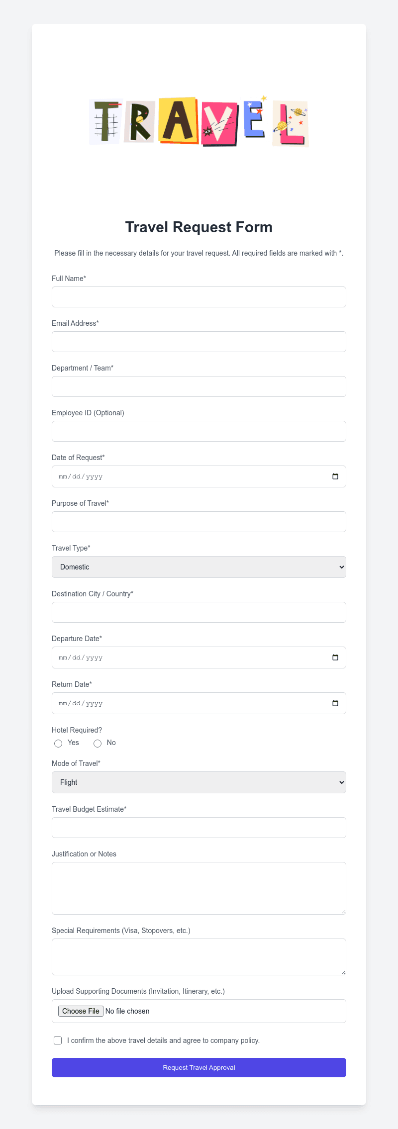Click Request Travel Approval

coord(199,1067)
